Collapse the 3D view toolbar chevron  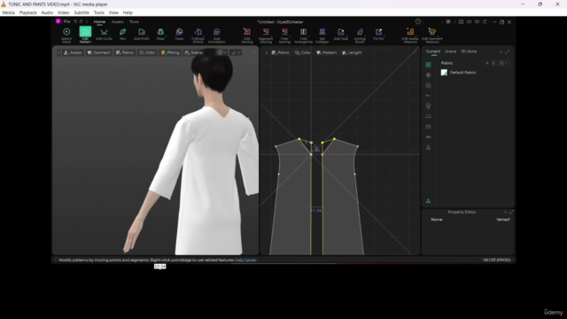[x=58, y=53]
